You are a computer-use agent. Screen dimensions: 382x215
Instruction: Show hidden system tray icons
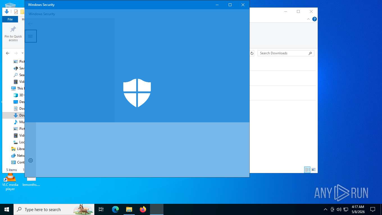pyautogui.click(x=326, y=209)
